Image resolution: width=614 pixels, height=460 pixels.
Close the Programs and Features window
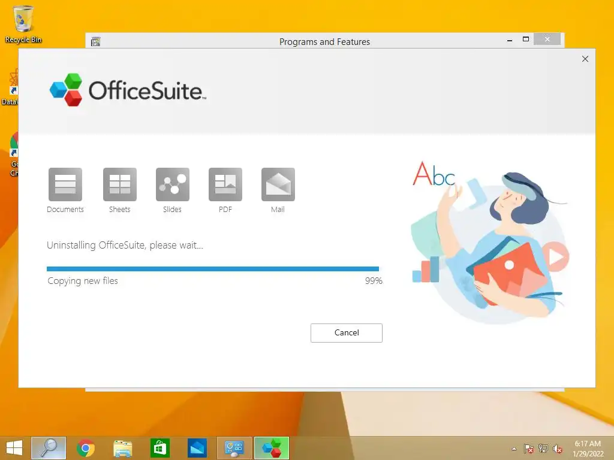click(547, 39)
